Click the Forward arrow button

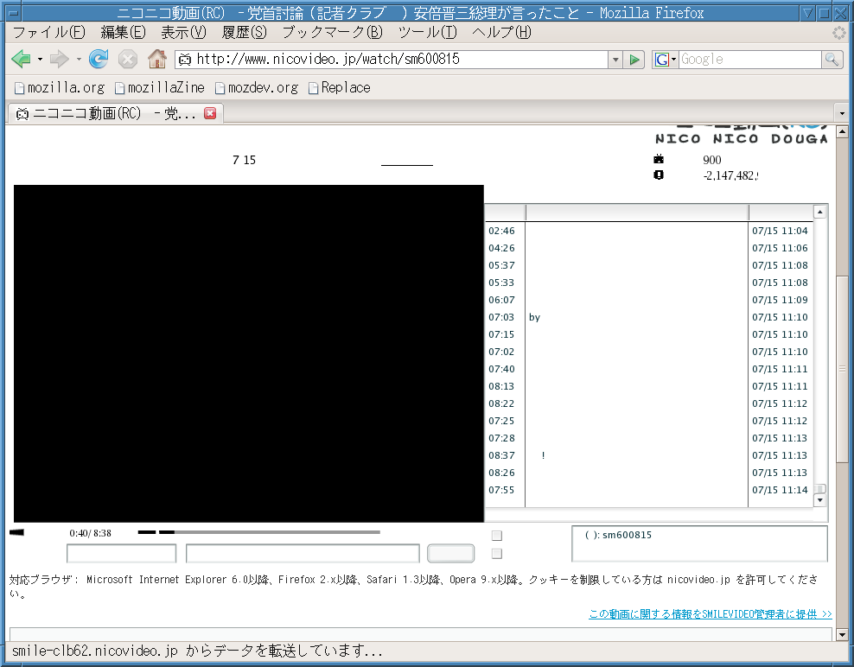click(59, 59)
